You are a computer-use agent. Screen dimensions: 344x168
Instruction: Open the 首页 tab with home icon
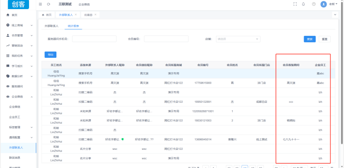[47, 14]
